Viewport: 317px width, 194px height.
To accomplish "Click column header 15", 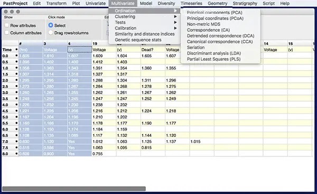I will point(300,43).
